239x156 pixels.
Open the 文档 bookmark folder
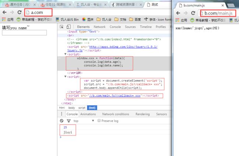[120, 19]
